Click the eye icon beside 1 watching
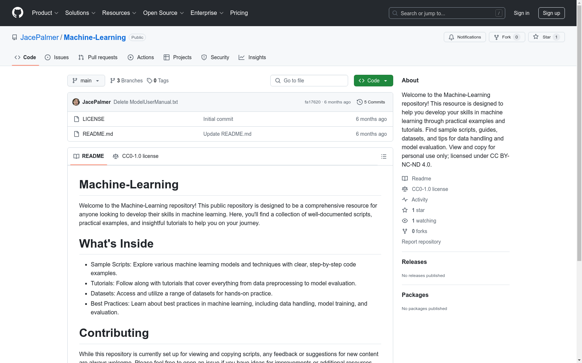The image size is (582, 363). coord(405,221)
